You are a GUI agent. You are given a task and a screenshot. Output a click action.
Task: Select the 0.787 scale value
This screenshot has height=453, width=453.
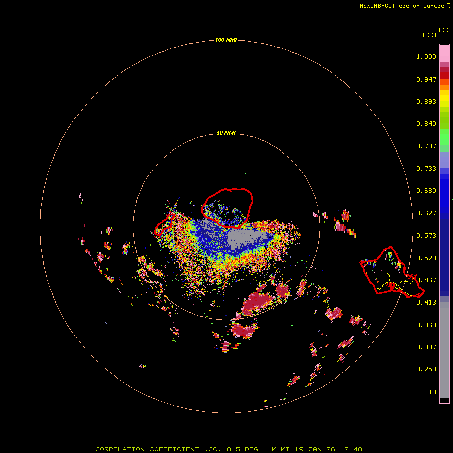click(426, 146)
